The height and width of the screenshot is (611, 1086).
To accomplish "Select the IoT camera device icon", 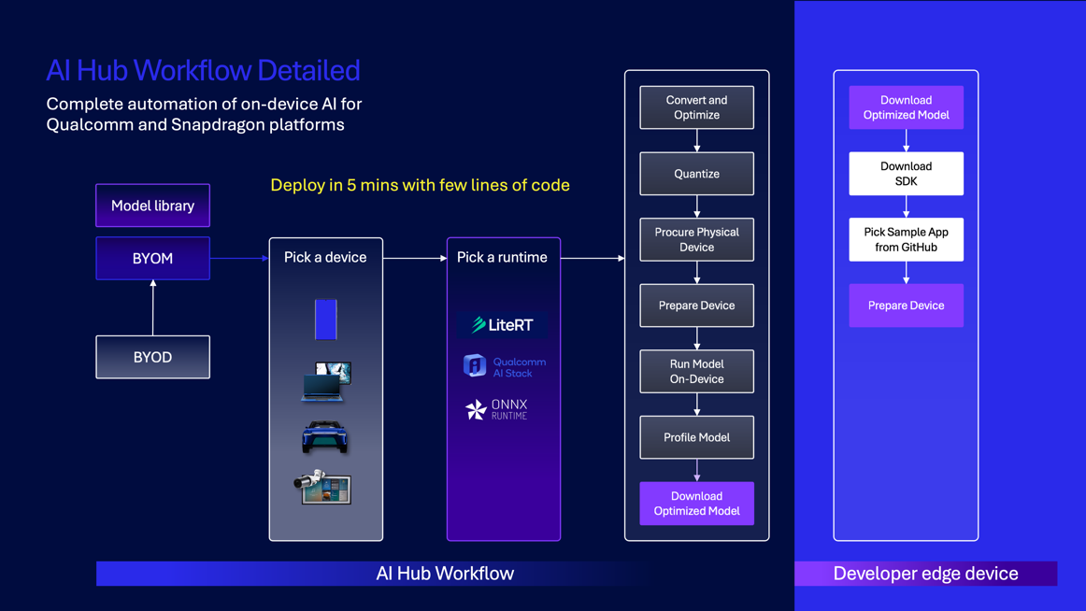I will 324,488.
